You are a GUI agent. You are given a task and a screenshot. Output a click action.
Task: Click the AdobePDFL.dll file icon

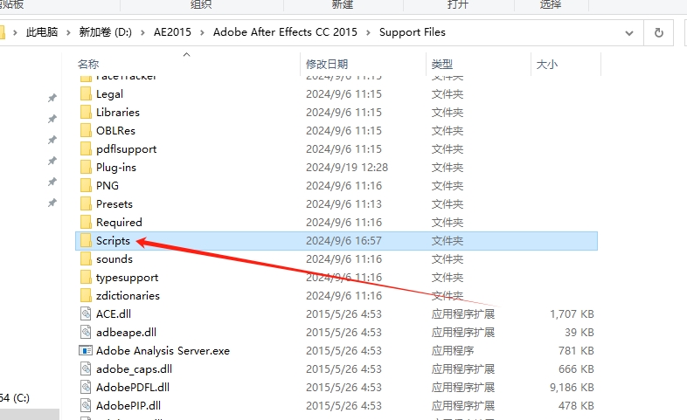click(86, 388)
